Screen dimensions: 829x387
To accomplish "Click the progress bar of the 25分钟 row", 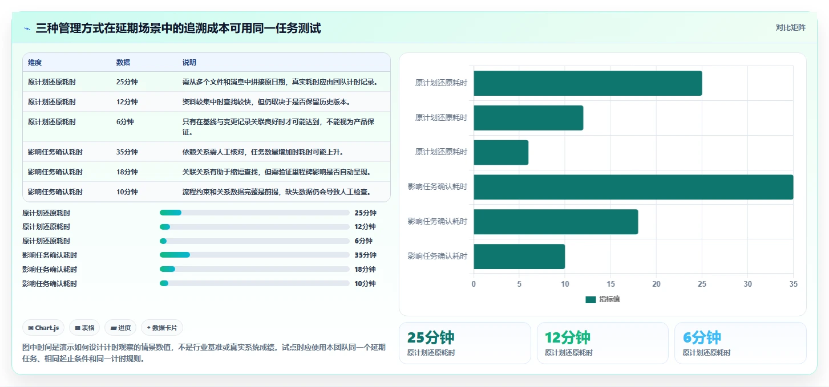I will [254, 213].
